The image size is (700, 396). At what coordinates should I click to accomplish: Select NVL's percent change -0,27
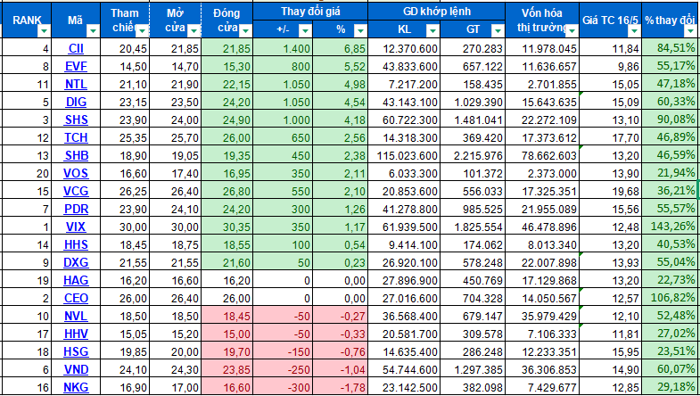[x=340, y=316]
